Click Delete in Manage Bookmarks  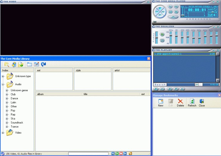(x=180, y=103)
